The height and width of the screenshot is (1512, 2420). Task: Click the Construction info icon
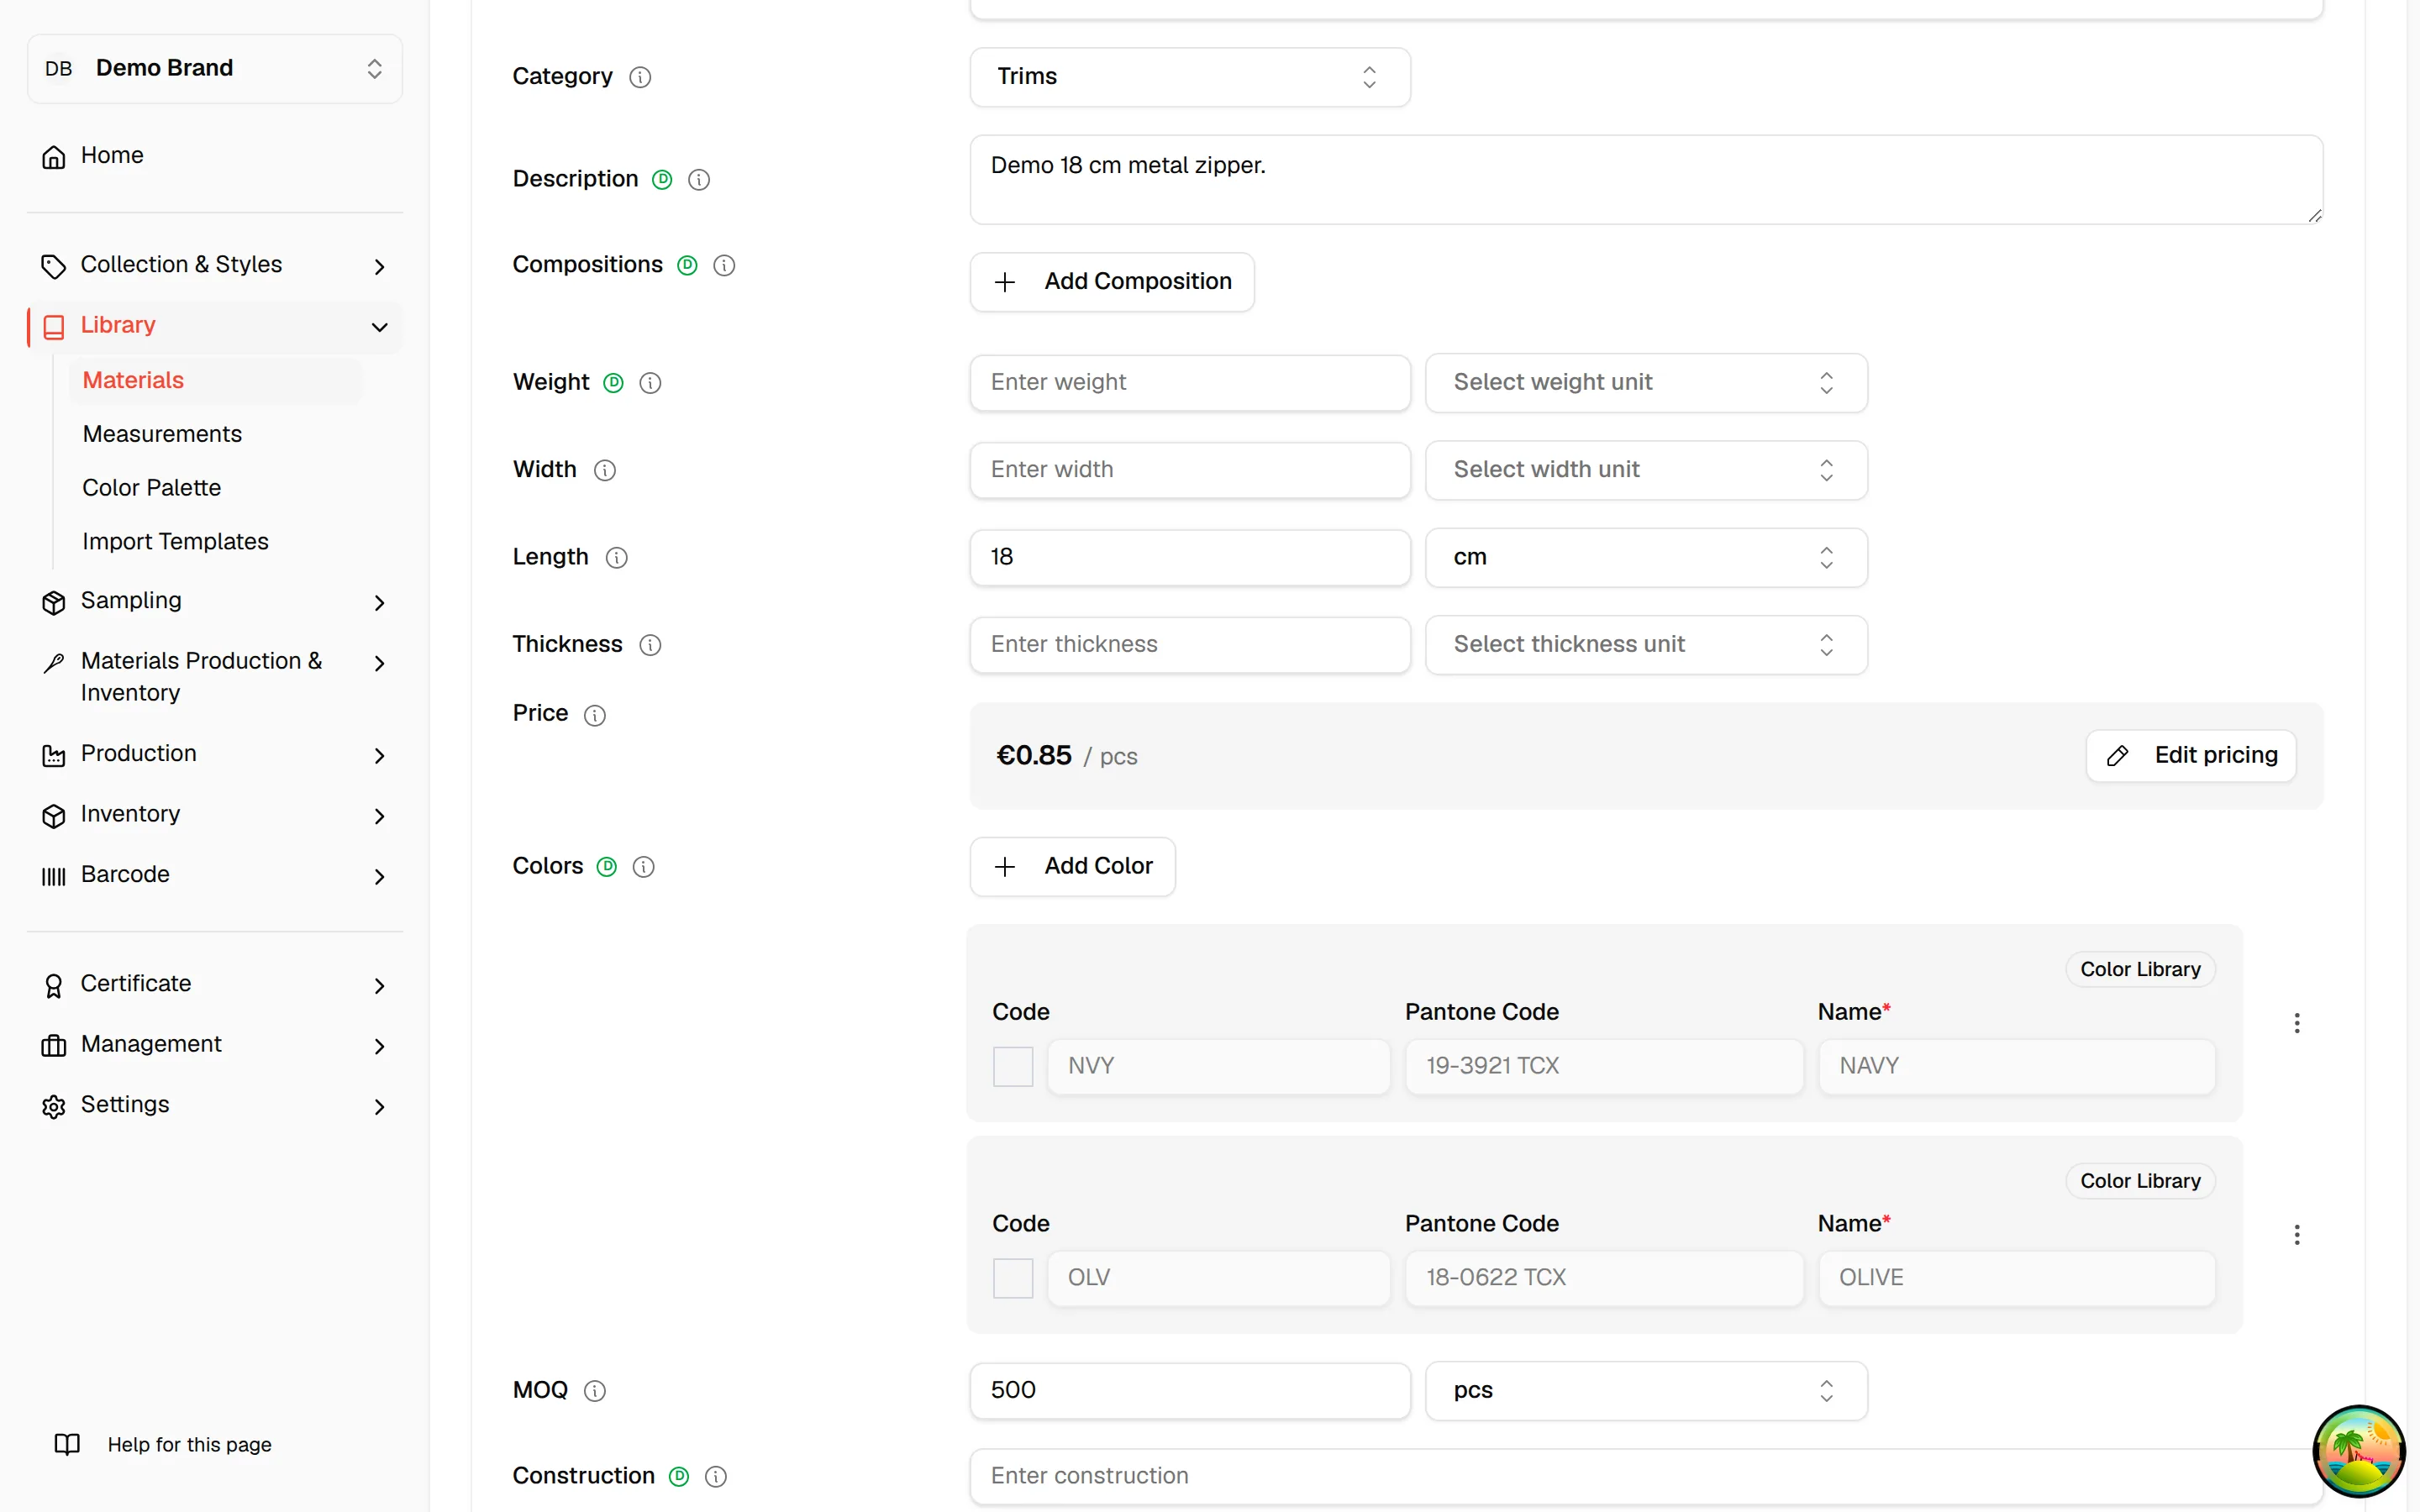tap(716, 1477)
